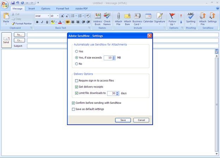Open the Address Book

[x=98, y=19]
